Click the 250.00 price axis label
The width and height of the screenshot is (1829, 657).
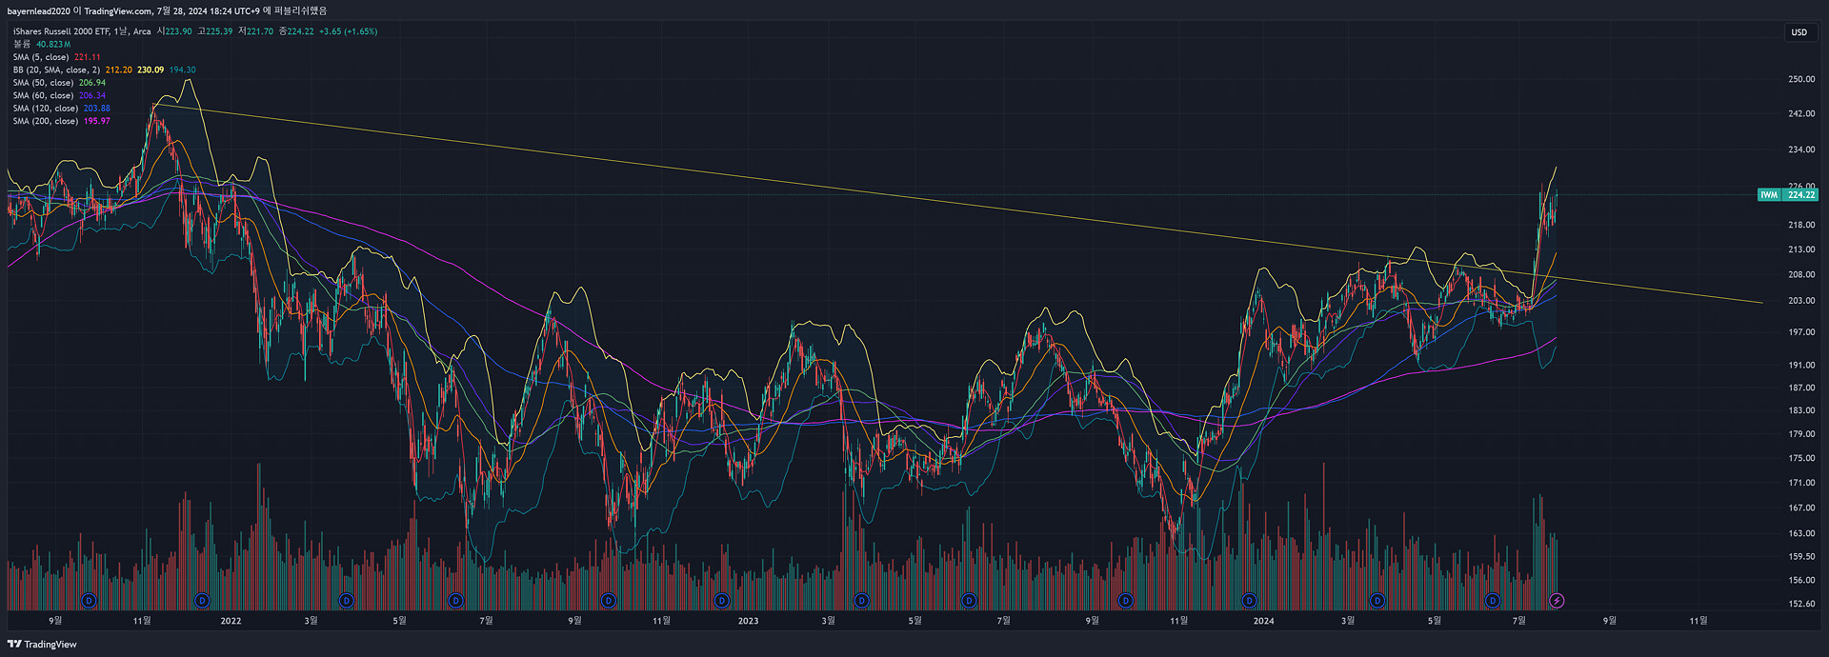(1800, 79)
